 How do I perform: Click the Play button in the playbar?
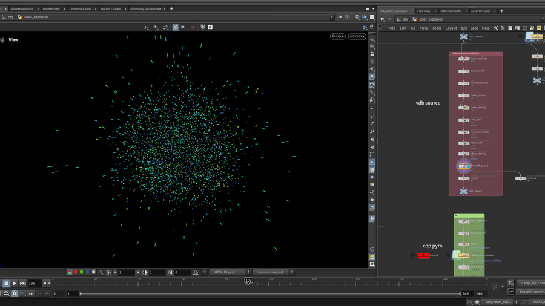pos(15,283)
